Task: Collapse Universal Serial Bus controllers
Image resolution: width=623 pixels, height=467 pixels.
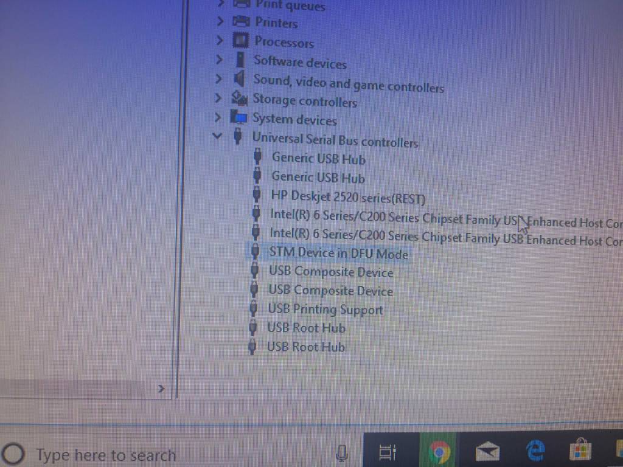Action: [x=217, y=136]
